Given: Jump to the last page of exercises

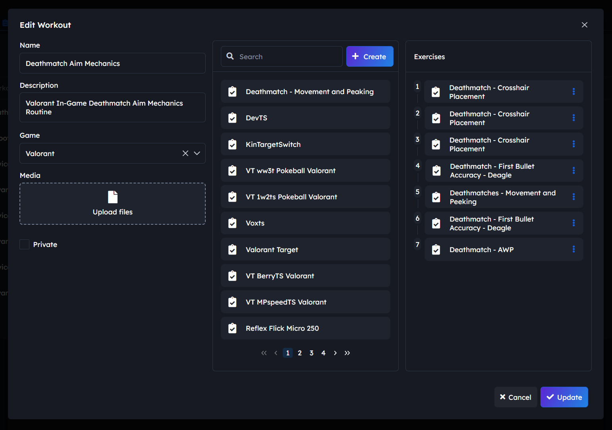Looking at the screenshot, I should point(347,353).
